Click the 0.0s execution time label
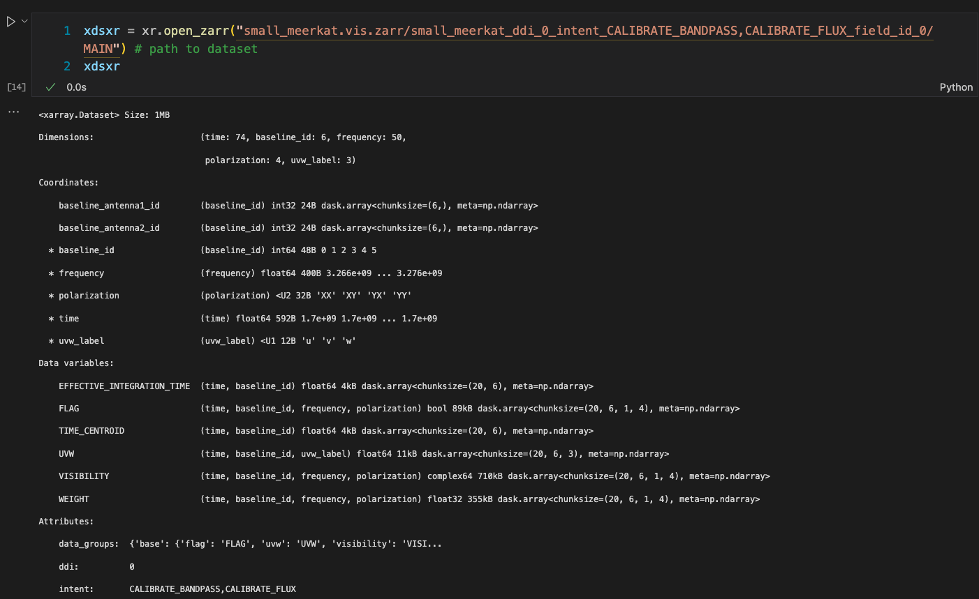 77,87
